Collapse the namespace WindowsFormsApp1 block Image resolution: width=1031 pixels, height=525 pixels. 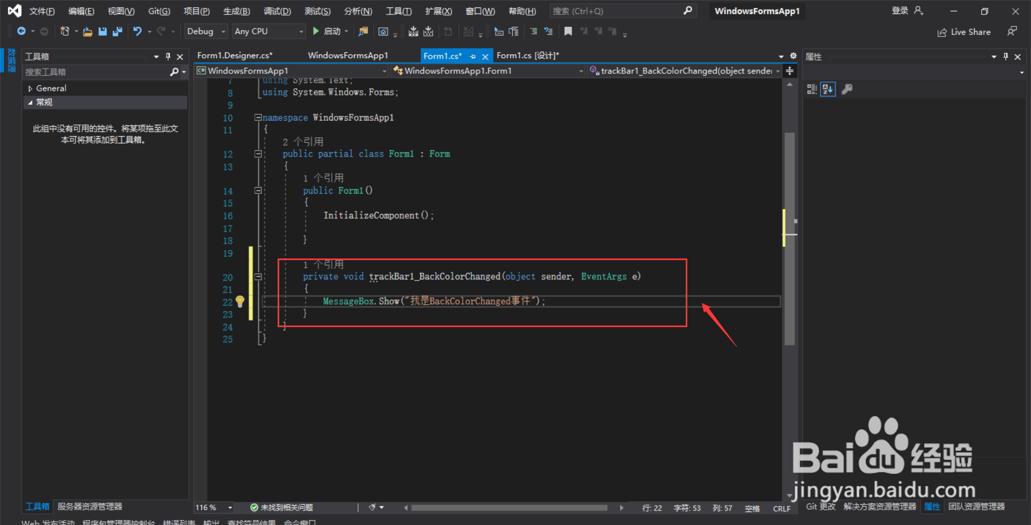(258, 117)
